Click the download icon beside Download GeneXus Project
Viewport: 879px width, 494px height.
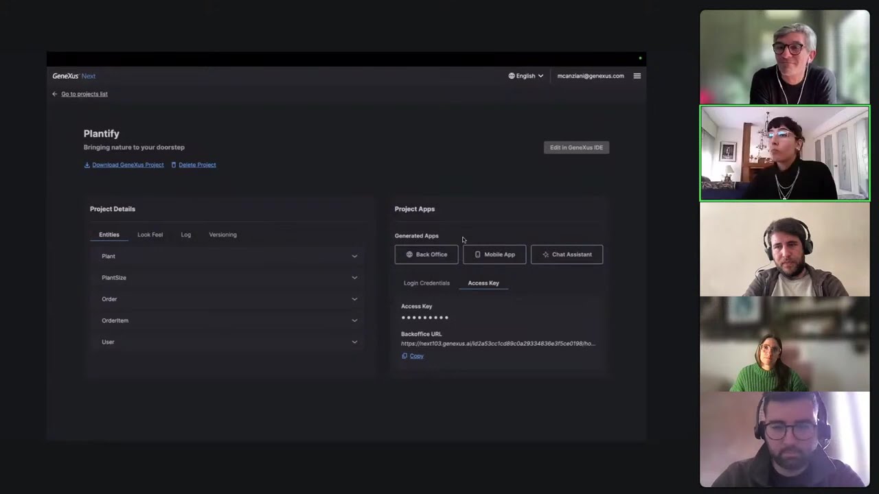(87, 165)
